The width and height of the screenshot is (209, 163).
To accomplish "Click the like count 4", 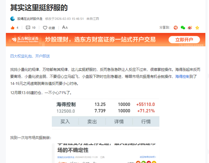I will point(17,28).
